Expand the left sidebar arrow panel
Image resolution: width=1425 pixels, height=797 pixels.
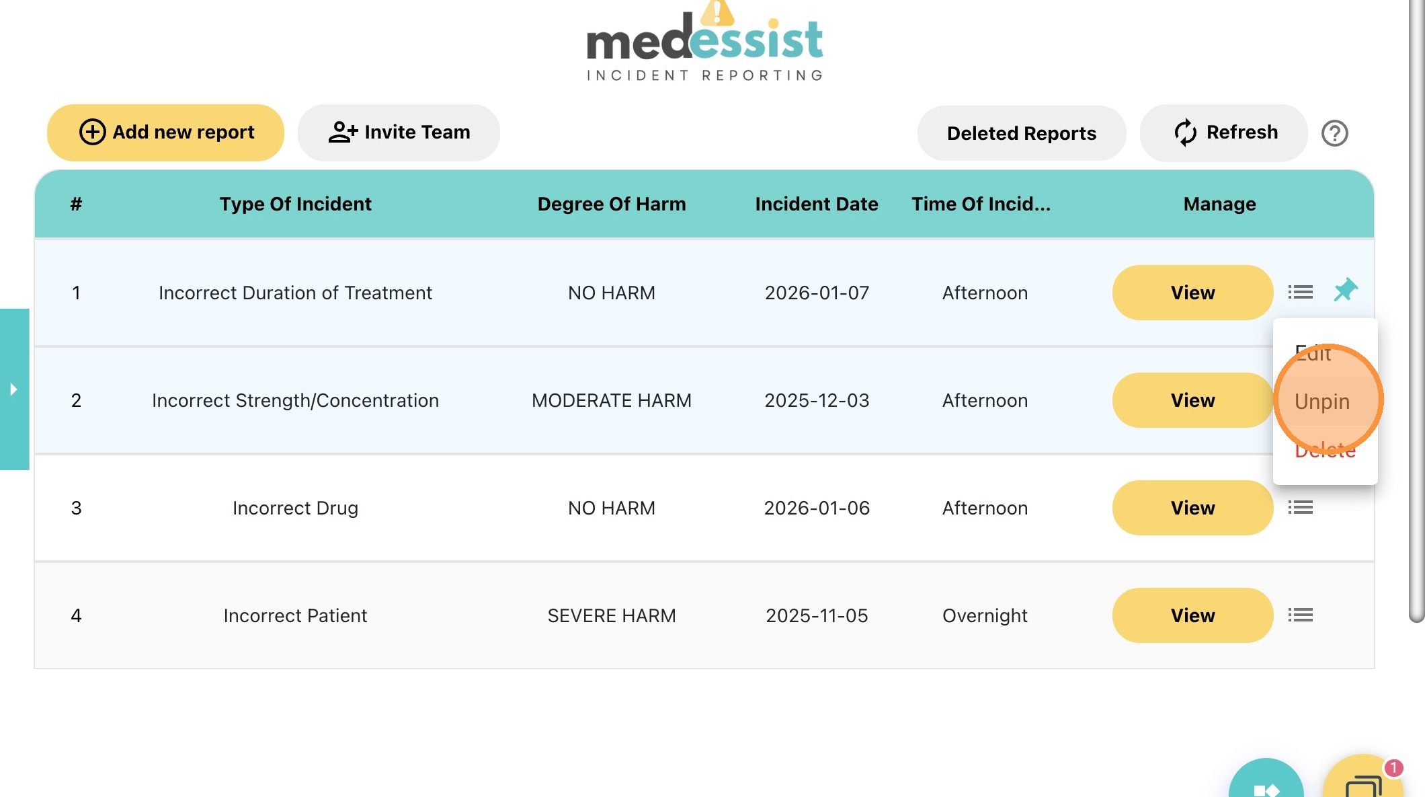[14, 389]
